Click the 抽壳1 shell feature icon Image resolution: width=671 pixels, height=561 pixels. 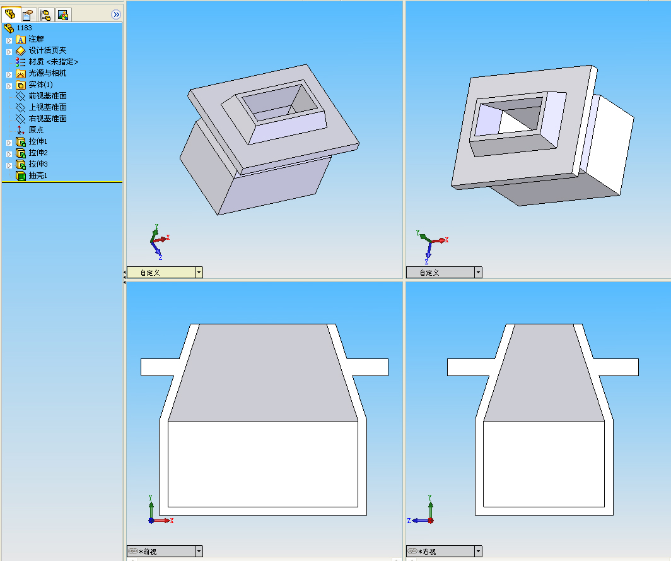(x=21, y=175)
